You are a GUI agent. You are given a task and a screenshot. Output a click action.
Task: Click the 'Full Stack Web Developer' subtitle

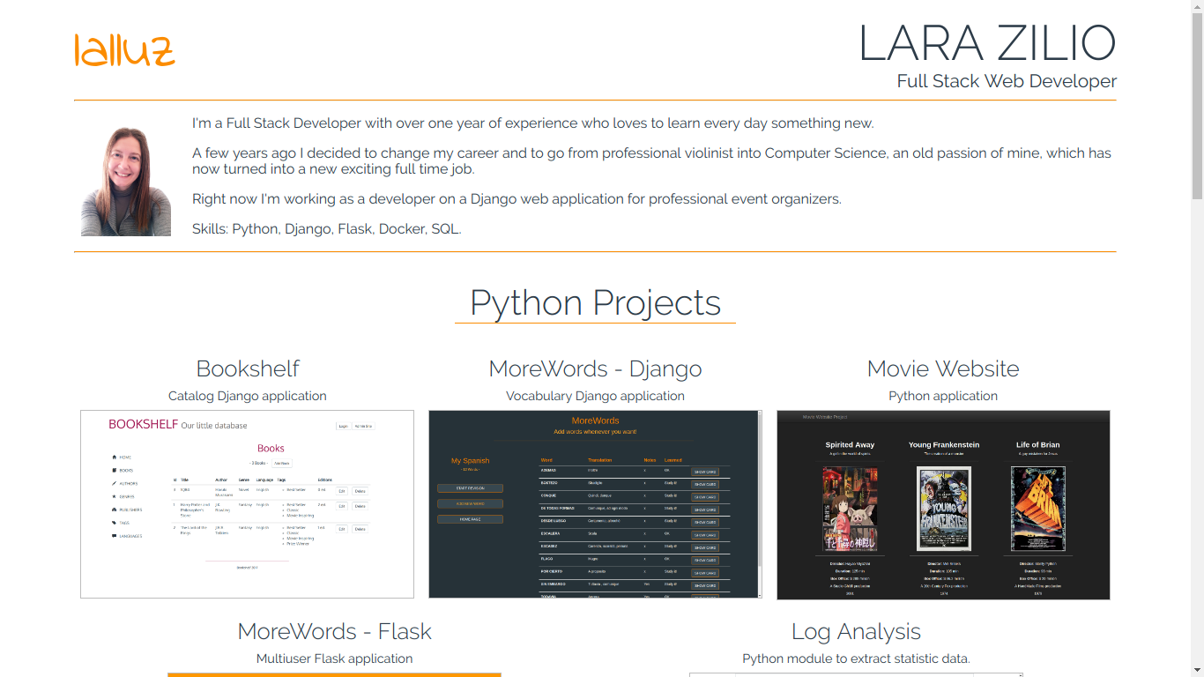pyautogui.click(x=1007, y=81)
